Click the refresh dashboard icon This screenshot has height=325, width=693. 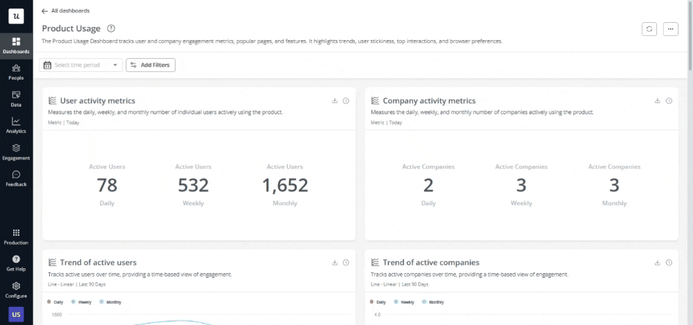(x=649, y=28)
